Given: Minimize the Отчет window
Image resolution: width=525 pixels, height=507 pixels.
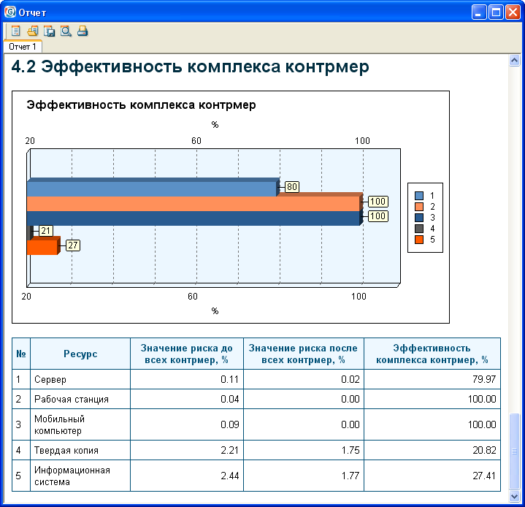Looking at the screenshot, I should point(479,12).
